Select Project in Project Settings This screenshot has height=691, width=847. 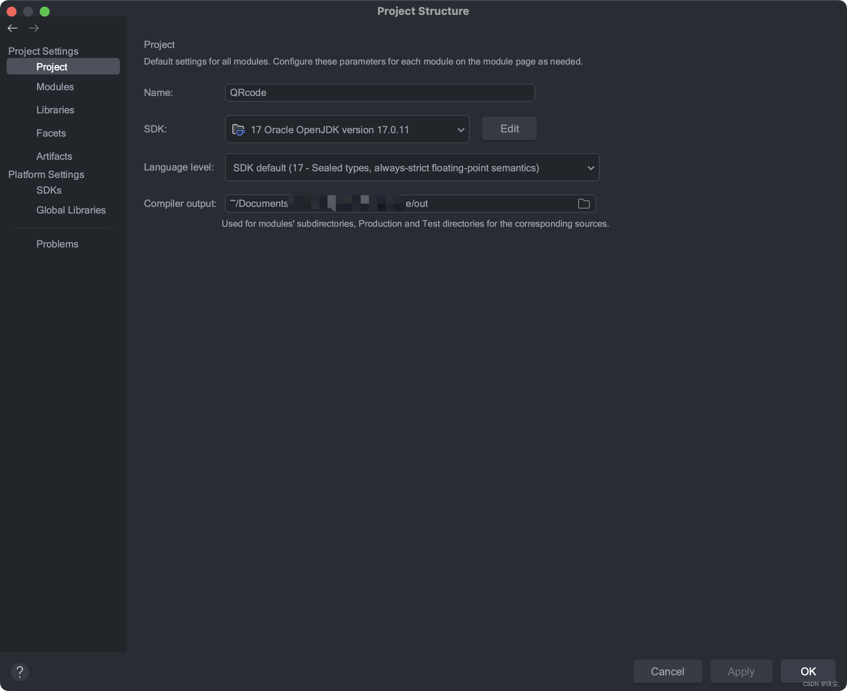click(x=63, y=67)
